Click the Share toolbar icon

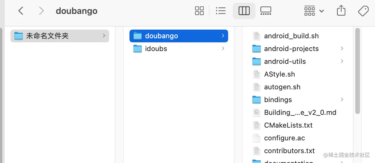point(341,11)
